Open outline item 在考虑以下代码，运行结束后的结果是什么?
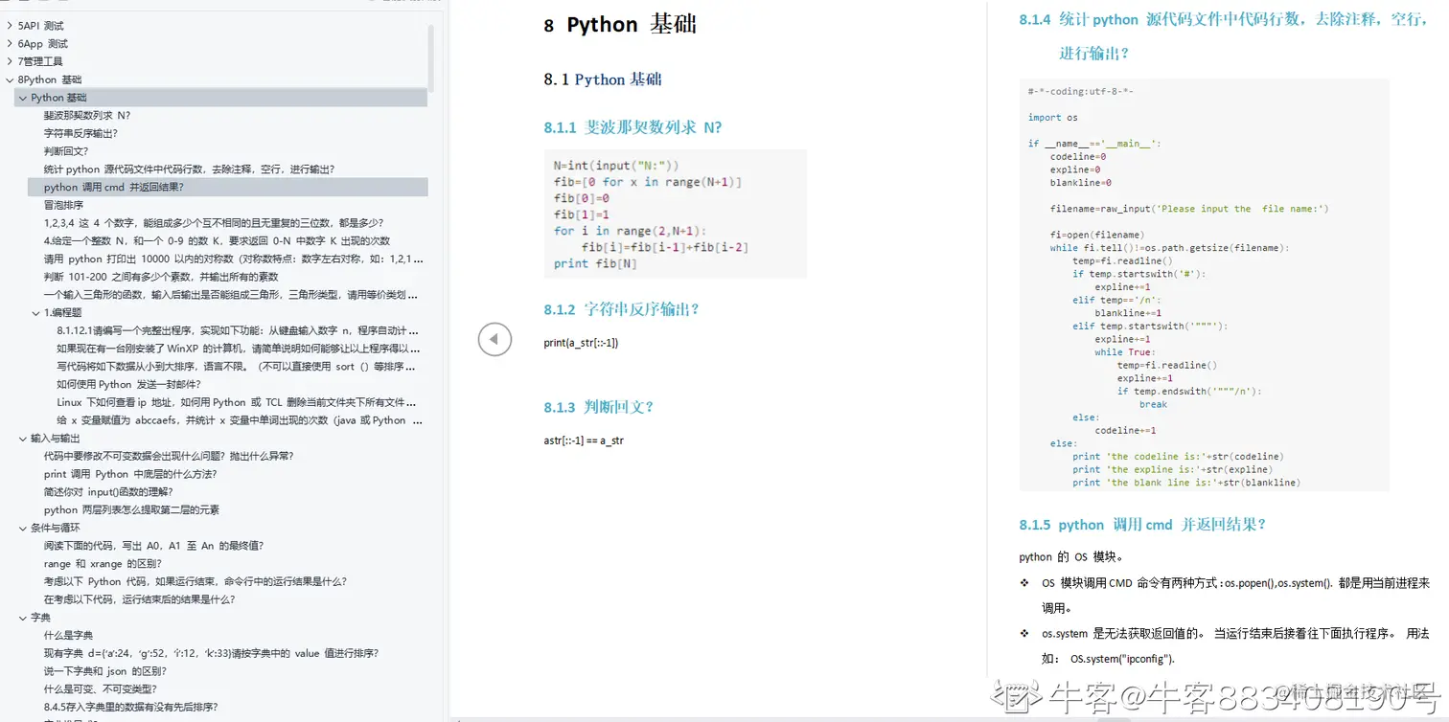This screenshot has height=722, width=1449. [x=139, y=599]
